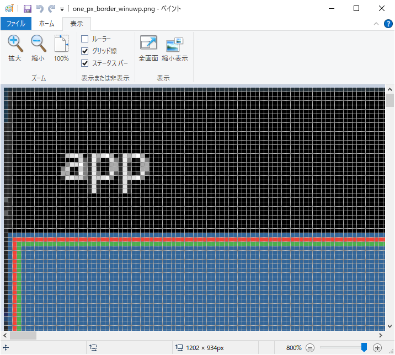Uncheck the Status bar (ステータス バー) option
The width and height of the screenshot is (395, 355).
[84, 63]
